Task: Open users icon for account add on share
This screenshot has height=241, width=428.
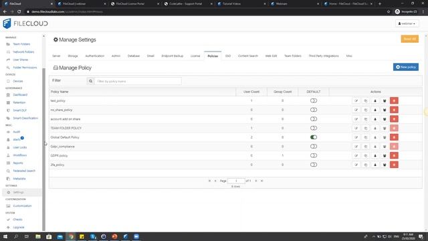Action: pyautogui.click(x=375, y=119)
